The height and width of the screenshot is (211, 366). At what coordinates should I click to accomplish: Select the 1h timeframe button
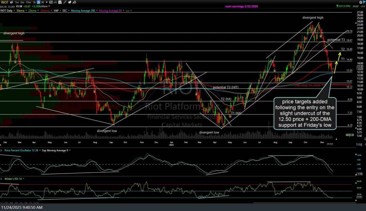coord(35,2)
